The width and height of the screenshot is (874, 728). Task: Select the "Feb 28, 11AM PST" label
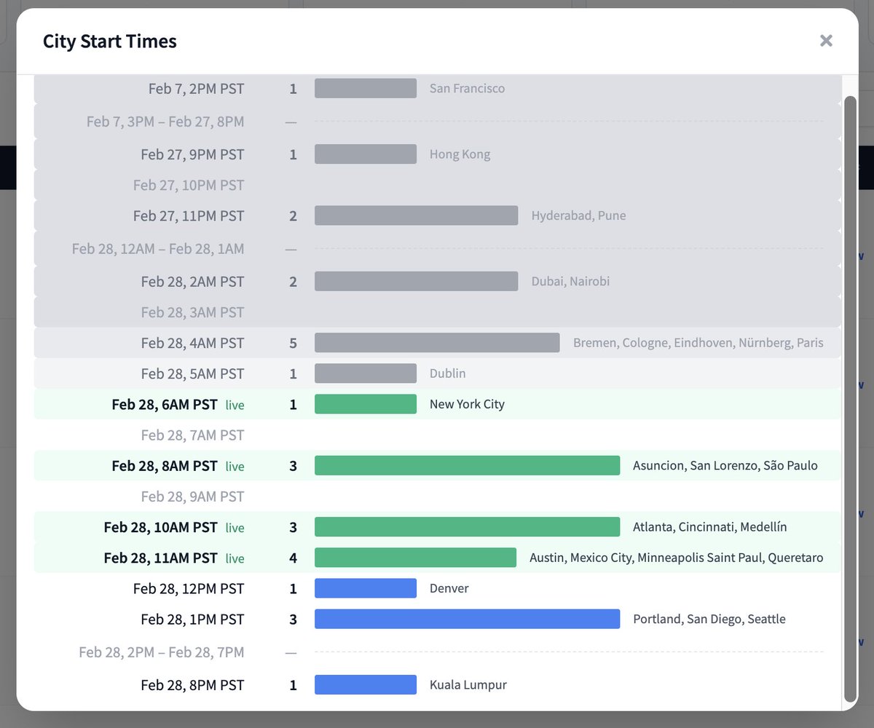[x=161, y=558]
